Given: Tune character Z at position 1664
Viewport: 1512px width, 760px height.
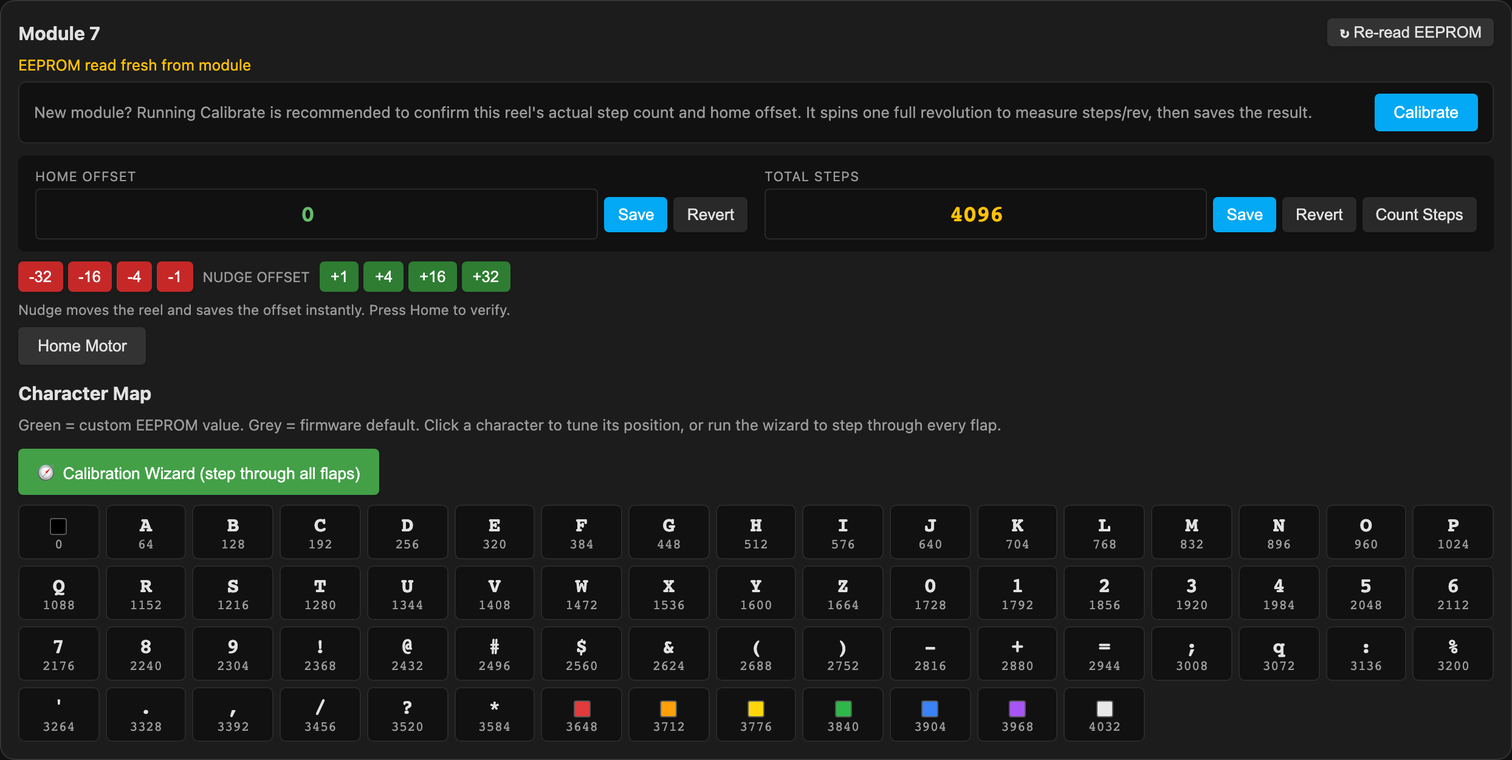Looking at the screenshot, I should coord(843,593).
